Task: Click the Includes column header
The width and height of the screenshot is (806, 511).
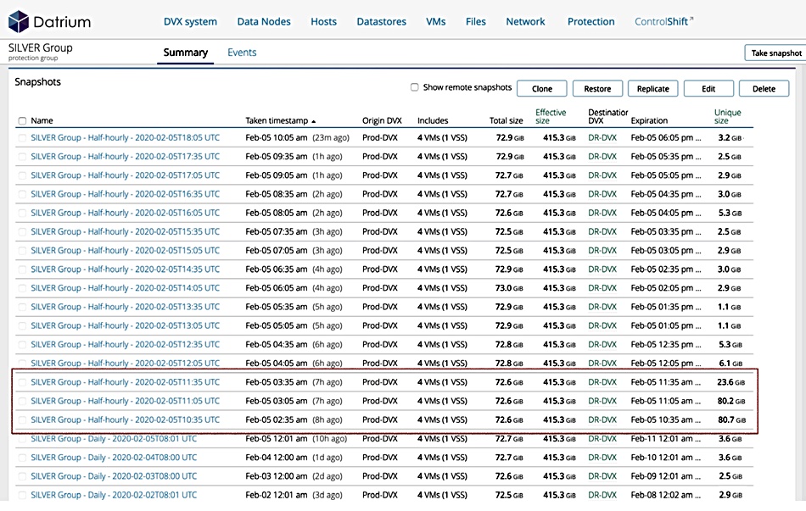Action: [433, 120]
